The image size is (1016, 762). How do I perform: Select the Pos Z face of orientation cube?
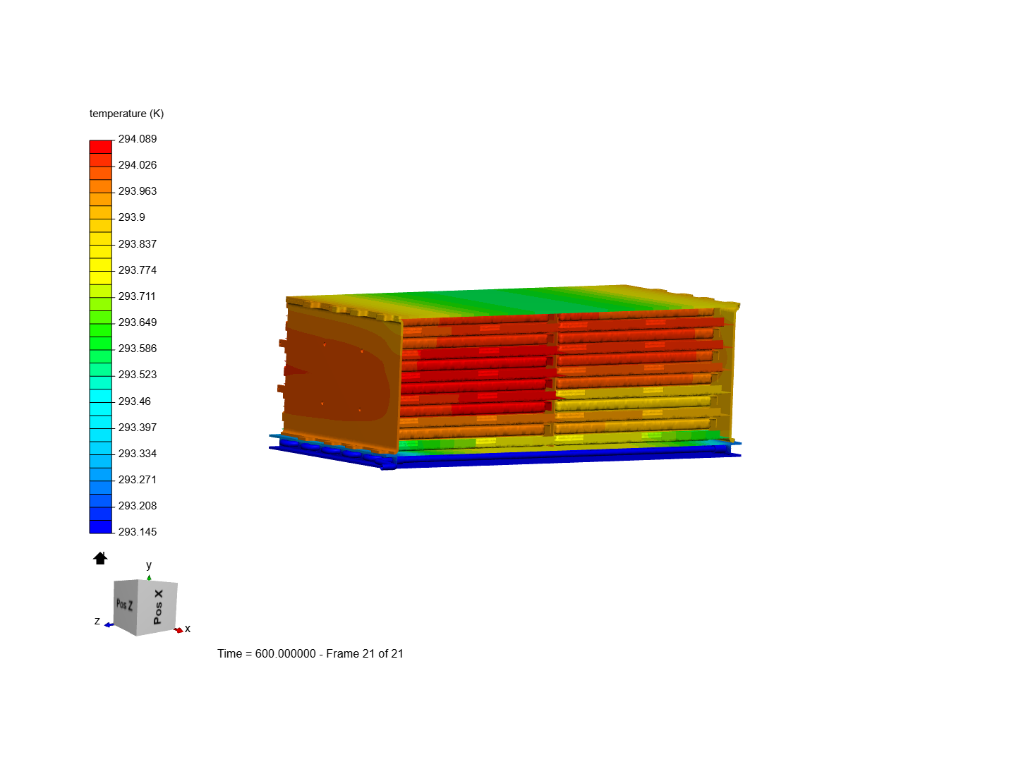pyautogui.click(x=124, y=605)
